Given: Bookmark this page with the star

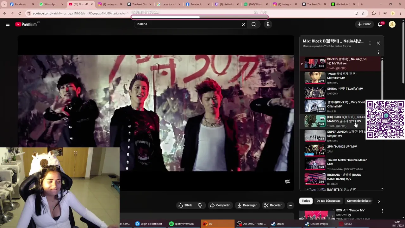Looking at the screenshot, I should 363,13.
